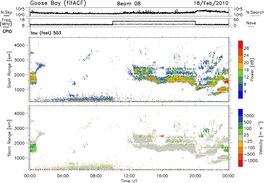Click the N.Sky noise trace line
Viewport: 264px width, 183px height.
point(129,13)
